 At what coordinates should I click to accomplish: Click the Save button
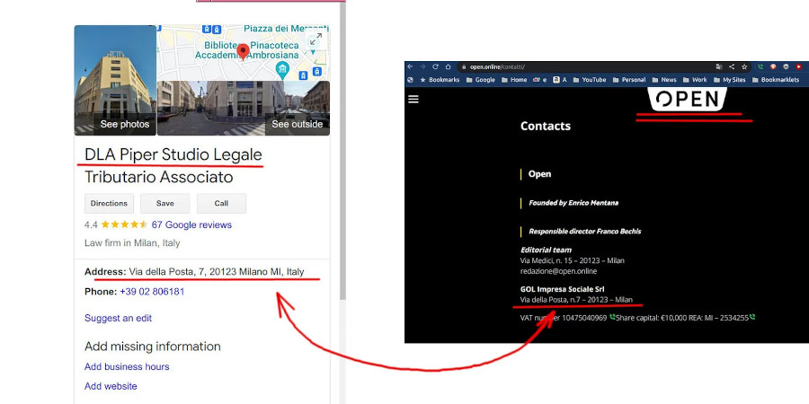(165, 204)
